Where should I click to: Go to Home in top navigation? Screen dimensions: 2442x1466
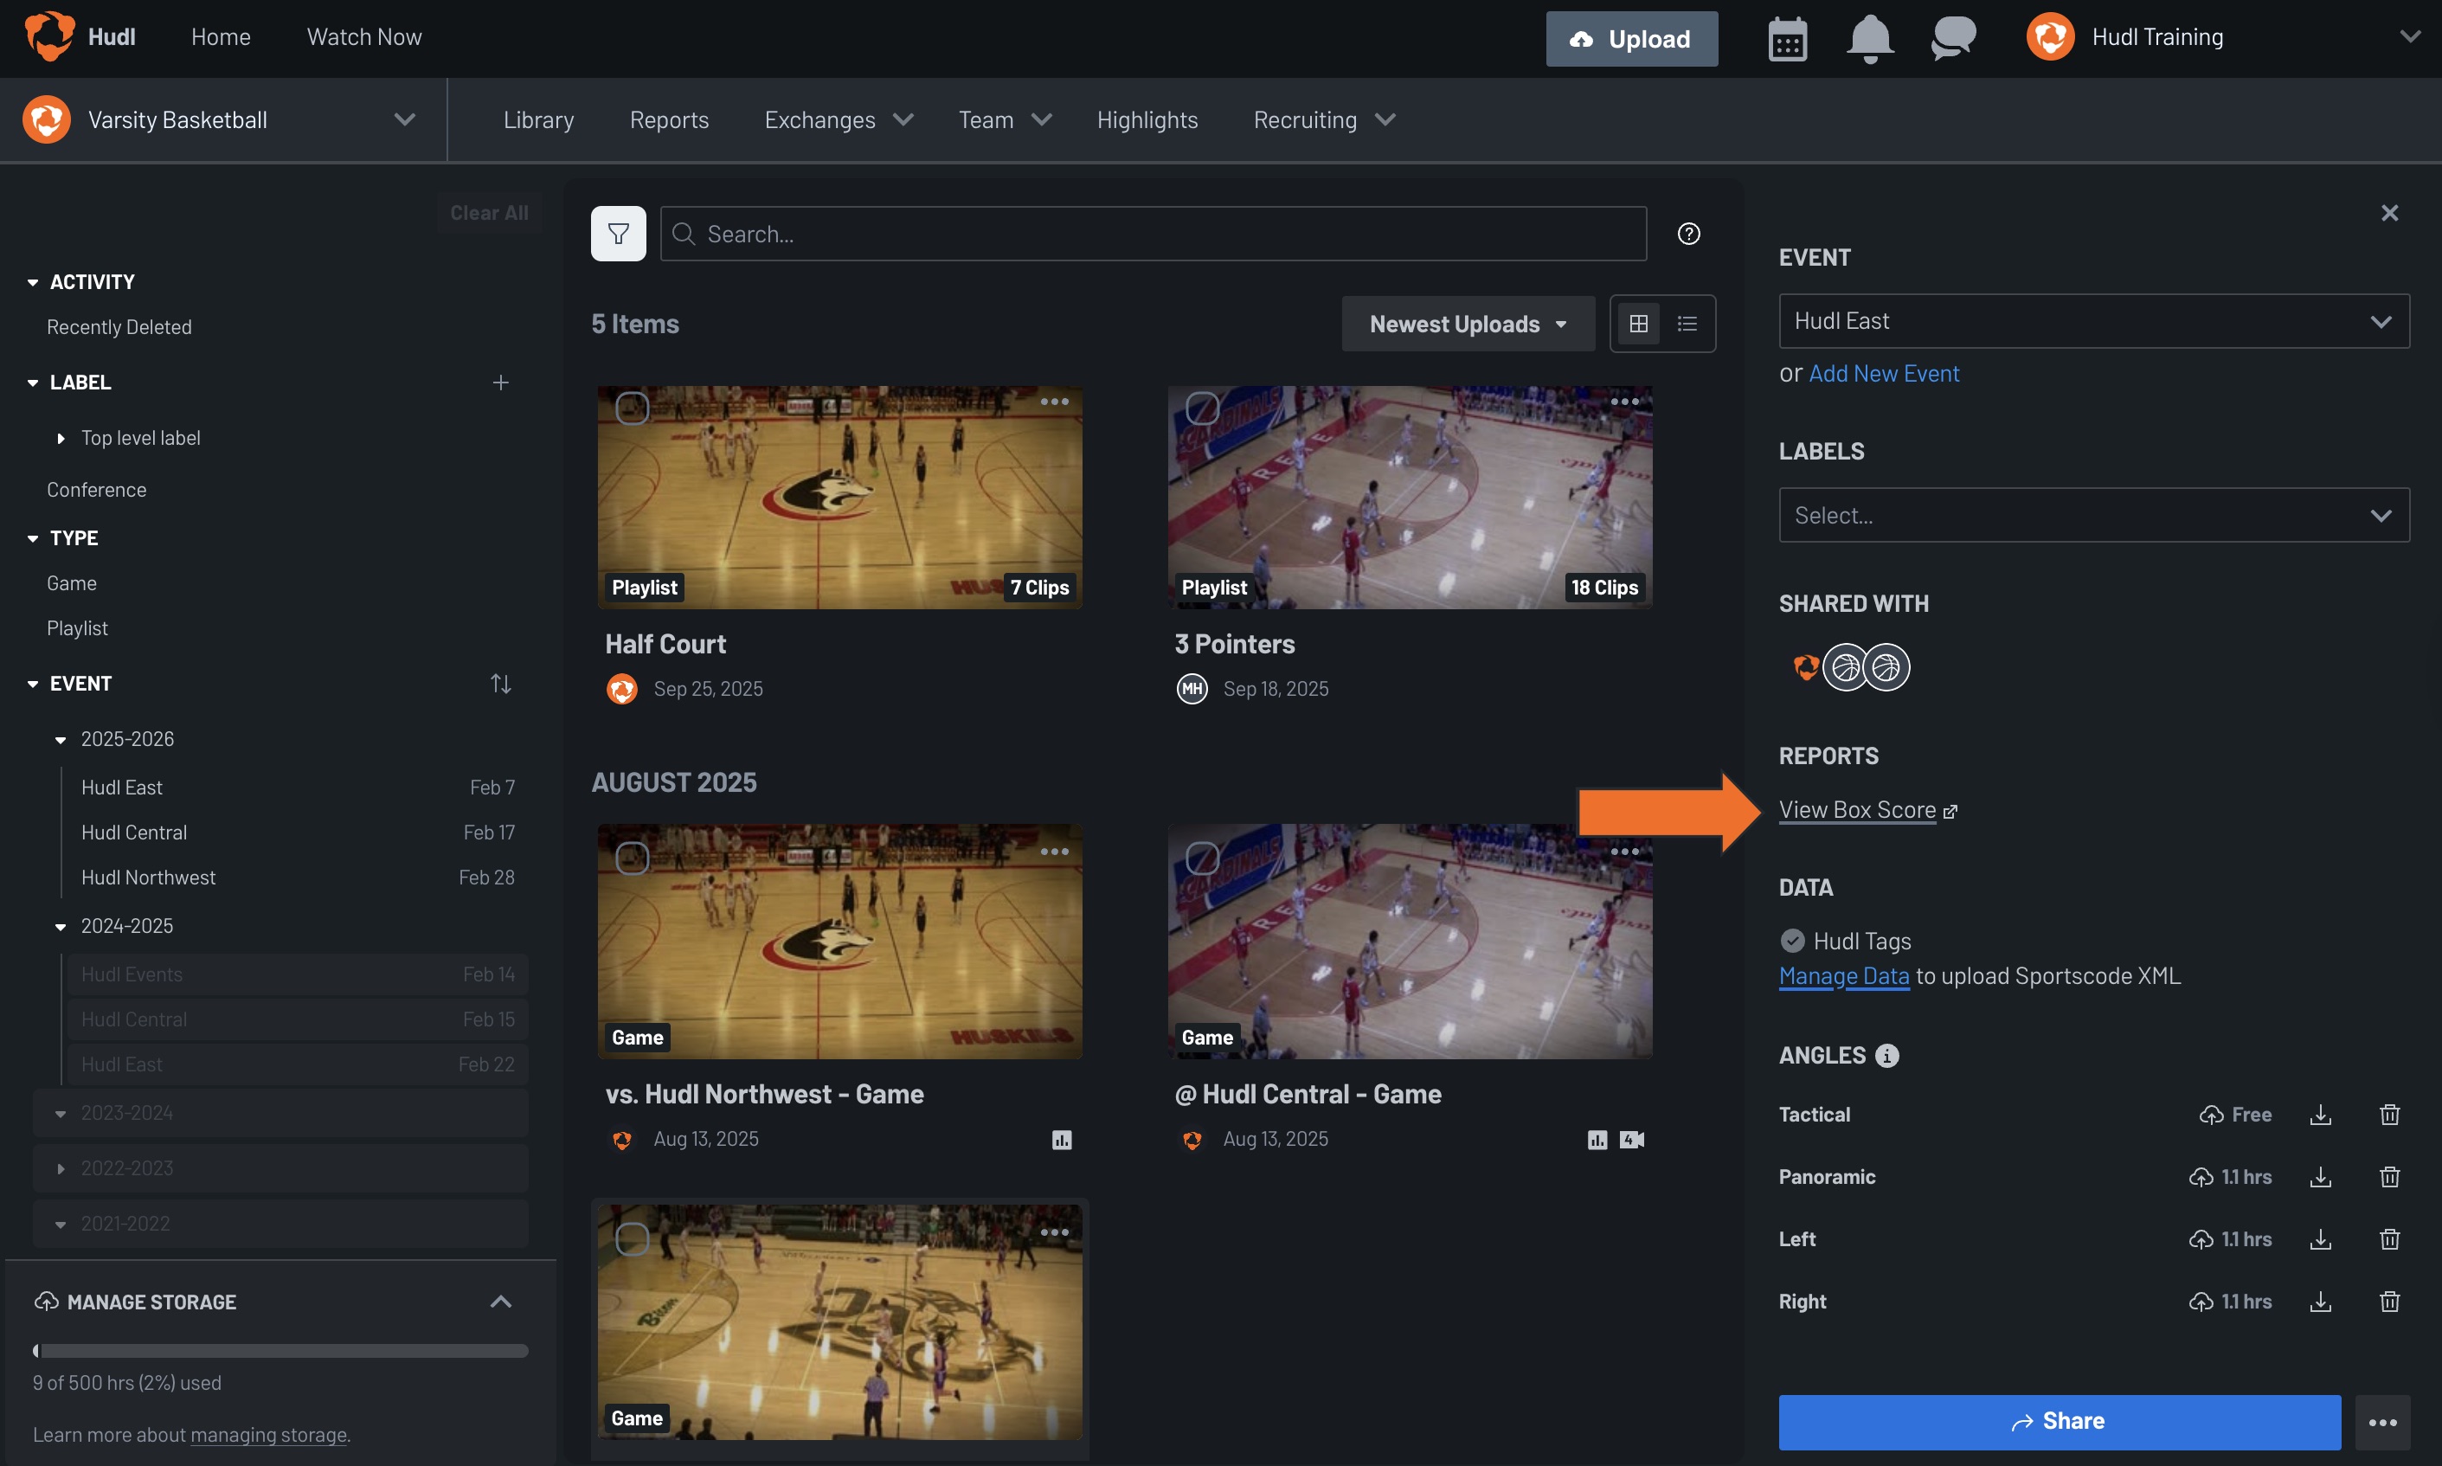tap(221, 36)
